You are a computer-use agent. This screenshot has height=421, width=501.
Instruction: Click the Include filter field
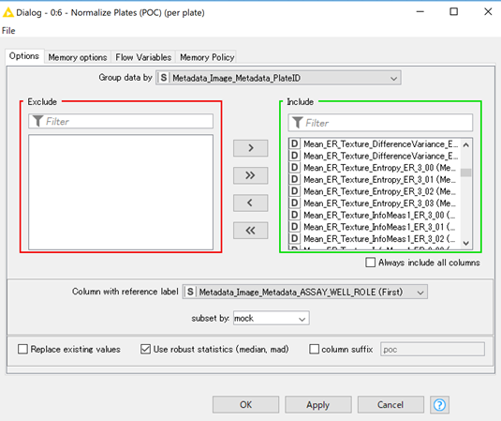tap(380, 123)
